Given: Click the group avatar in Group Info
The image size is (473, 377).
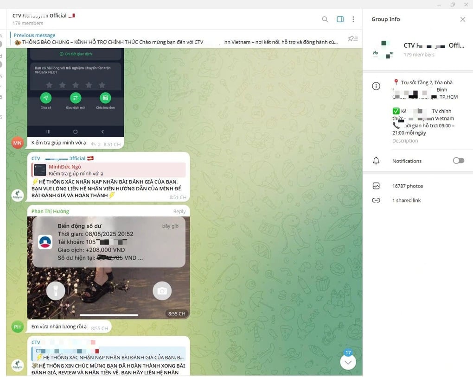Looking at the screenshot, I should coord(383,49).
